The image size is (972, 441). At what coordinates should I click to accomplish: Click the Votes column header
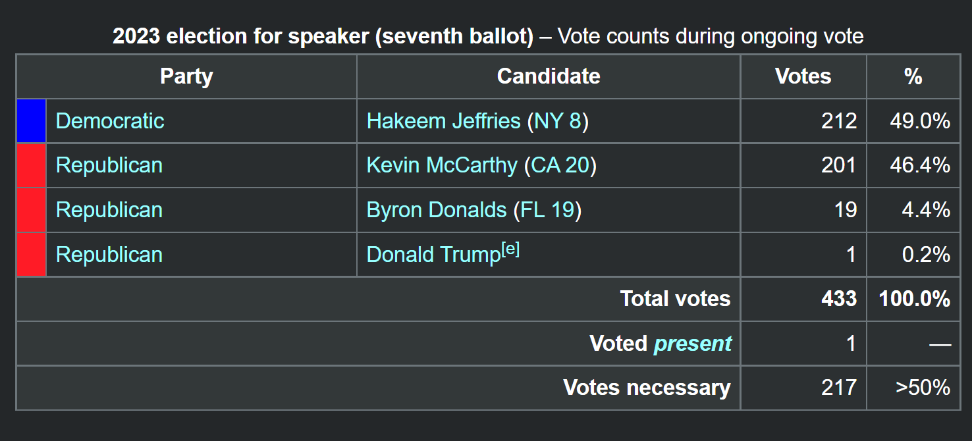tap(803, 76)
